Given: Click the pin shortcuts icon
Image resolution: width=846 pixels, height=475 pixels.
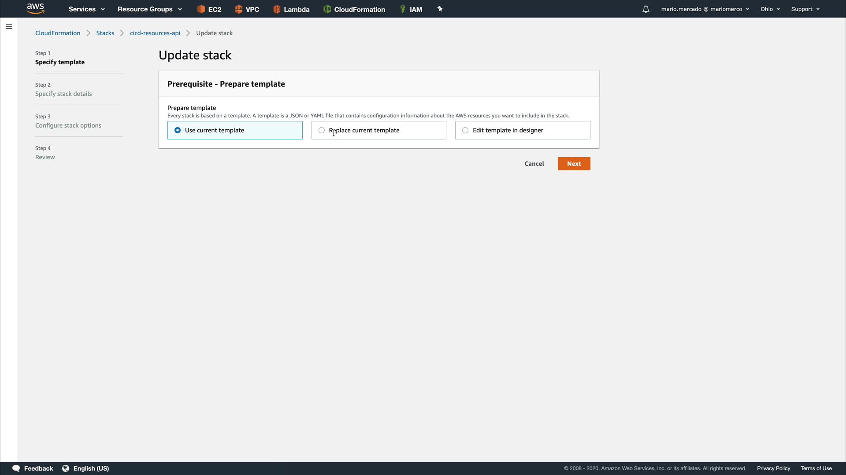Looking at the screenshot, I should pos(440,9).
